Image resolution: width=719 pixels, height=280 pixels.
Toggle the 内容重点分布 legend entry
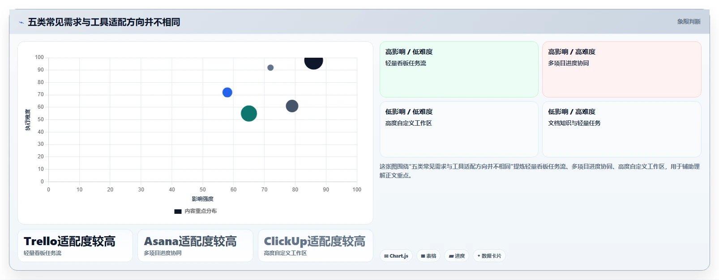click(196, 211)
